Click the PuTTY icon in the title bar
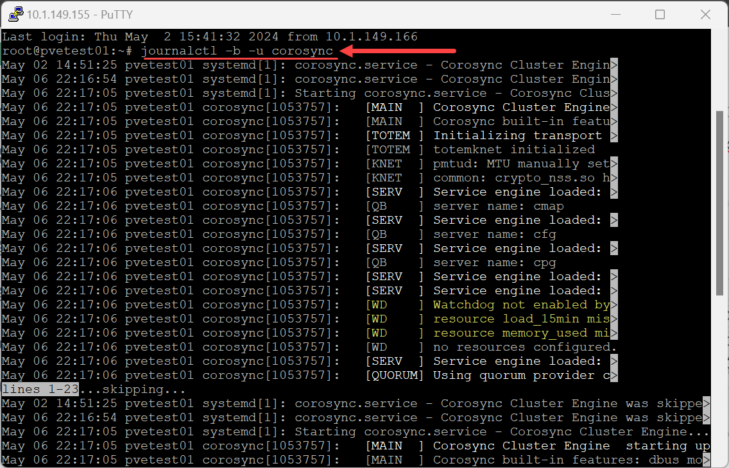Screen dimensions: 729x468 16,14
